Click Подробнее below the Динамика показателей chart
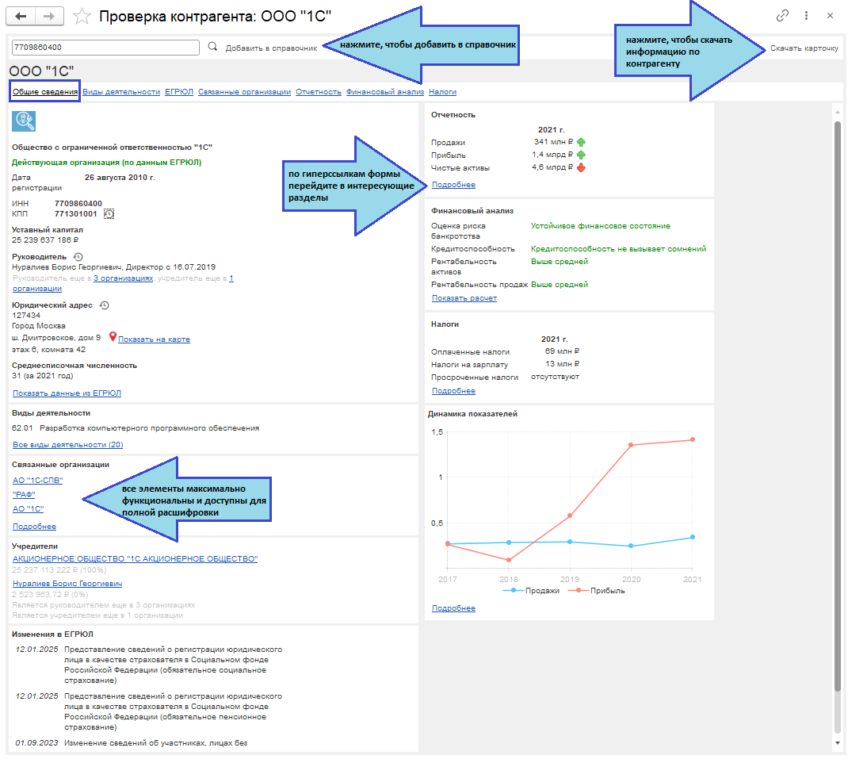Viewport: 848px width, 759px height. pyautogui.click(x=454, y=608)
